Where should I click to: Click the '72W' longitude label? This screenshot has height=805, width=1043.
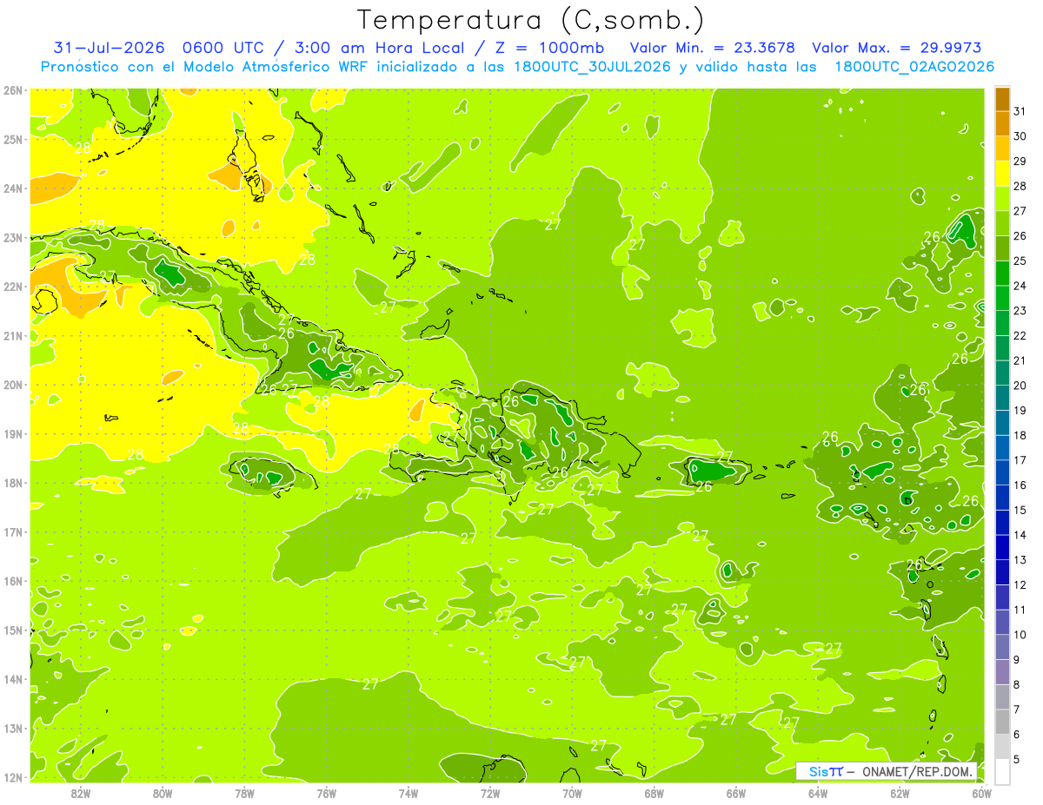pyautogui.click(x=490, y=793)
